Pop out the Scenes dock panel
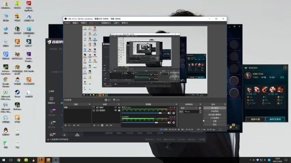 click(89, 104)
